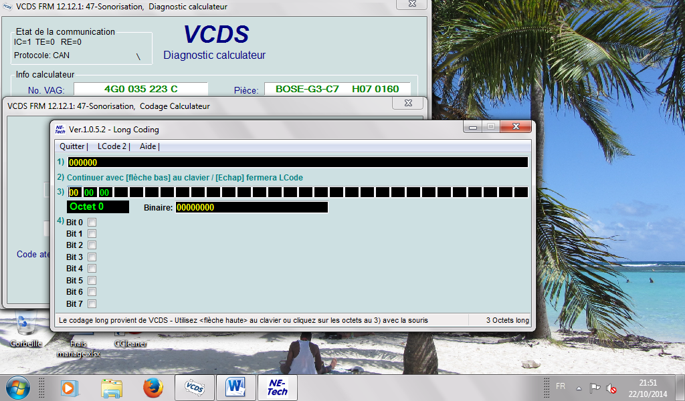685x401 pixels.
Task: Launch Firefox from the taskbar
Action: click(153, 387)
